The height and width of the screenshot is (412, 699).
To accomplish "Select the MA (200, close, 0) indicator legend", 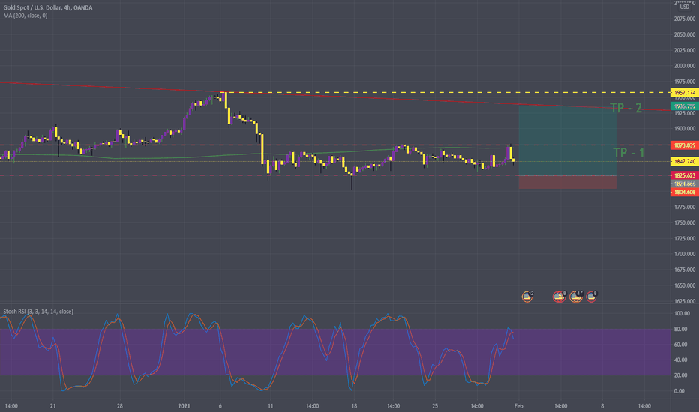I will coord(25,16).
